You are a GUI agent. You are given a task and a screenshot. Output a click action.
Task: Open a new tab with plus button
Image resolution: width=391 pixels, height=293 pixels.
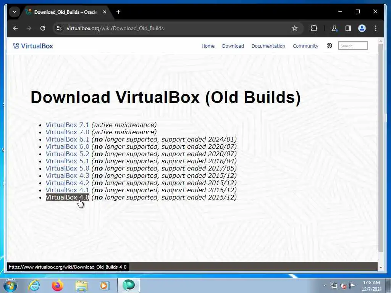click(118, 12)
